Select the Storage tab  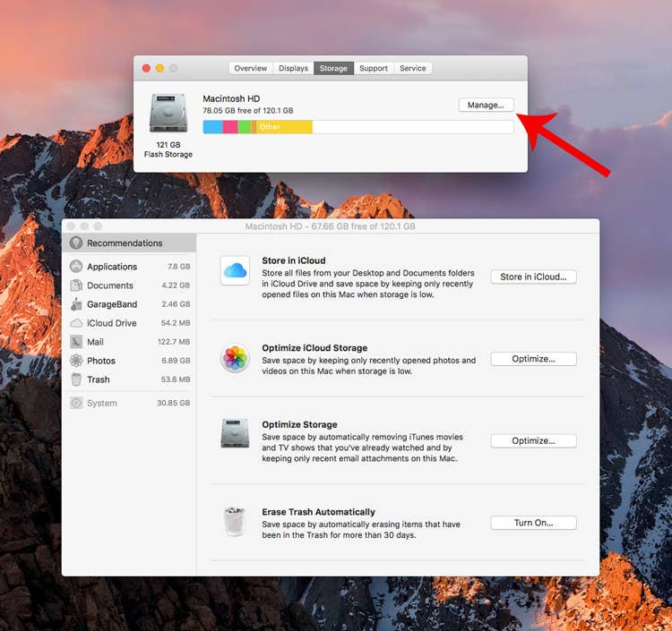[x=333, y=68]
